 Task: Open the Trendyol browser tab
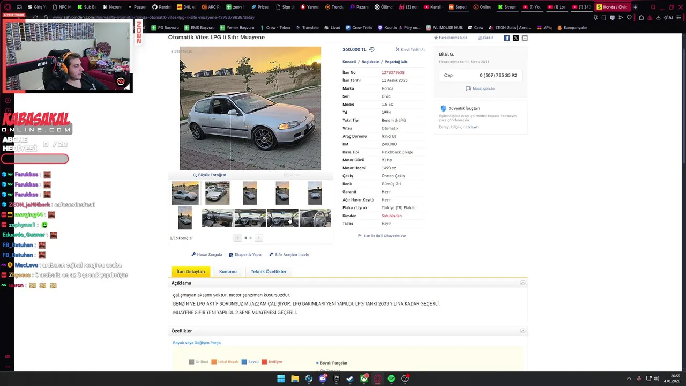(333, 7)
